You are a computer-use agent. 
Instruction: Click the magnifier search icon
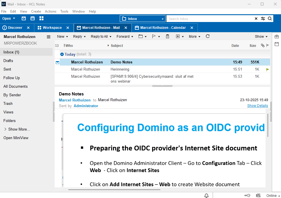(270, 19)
